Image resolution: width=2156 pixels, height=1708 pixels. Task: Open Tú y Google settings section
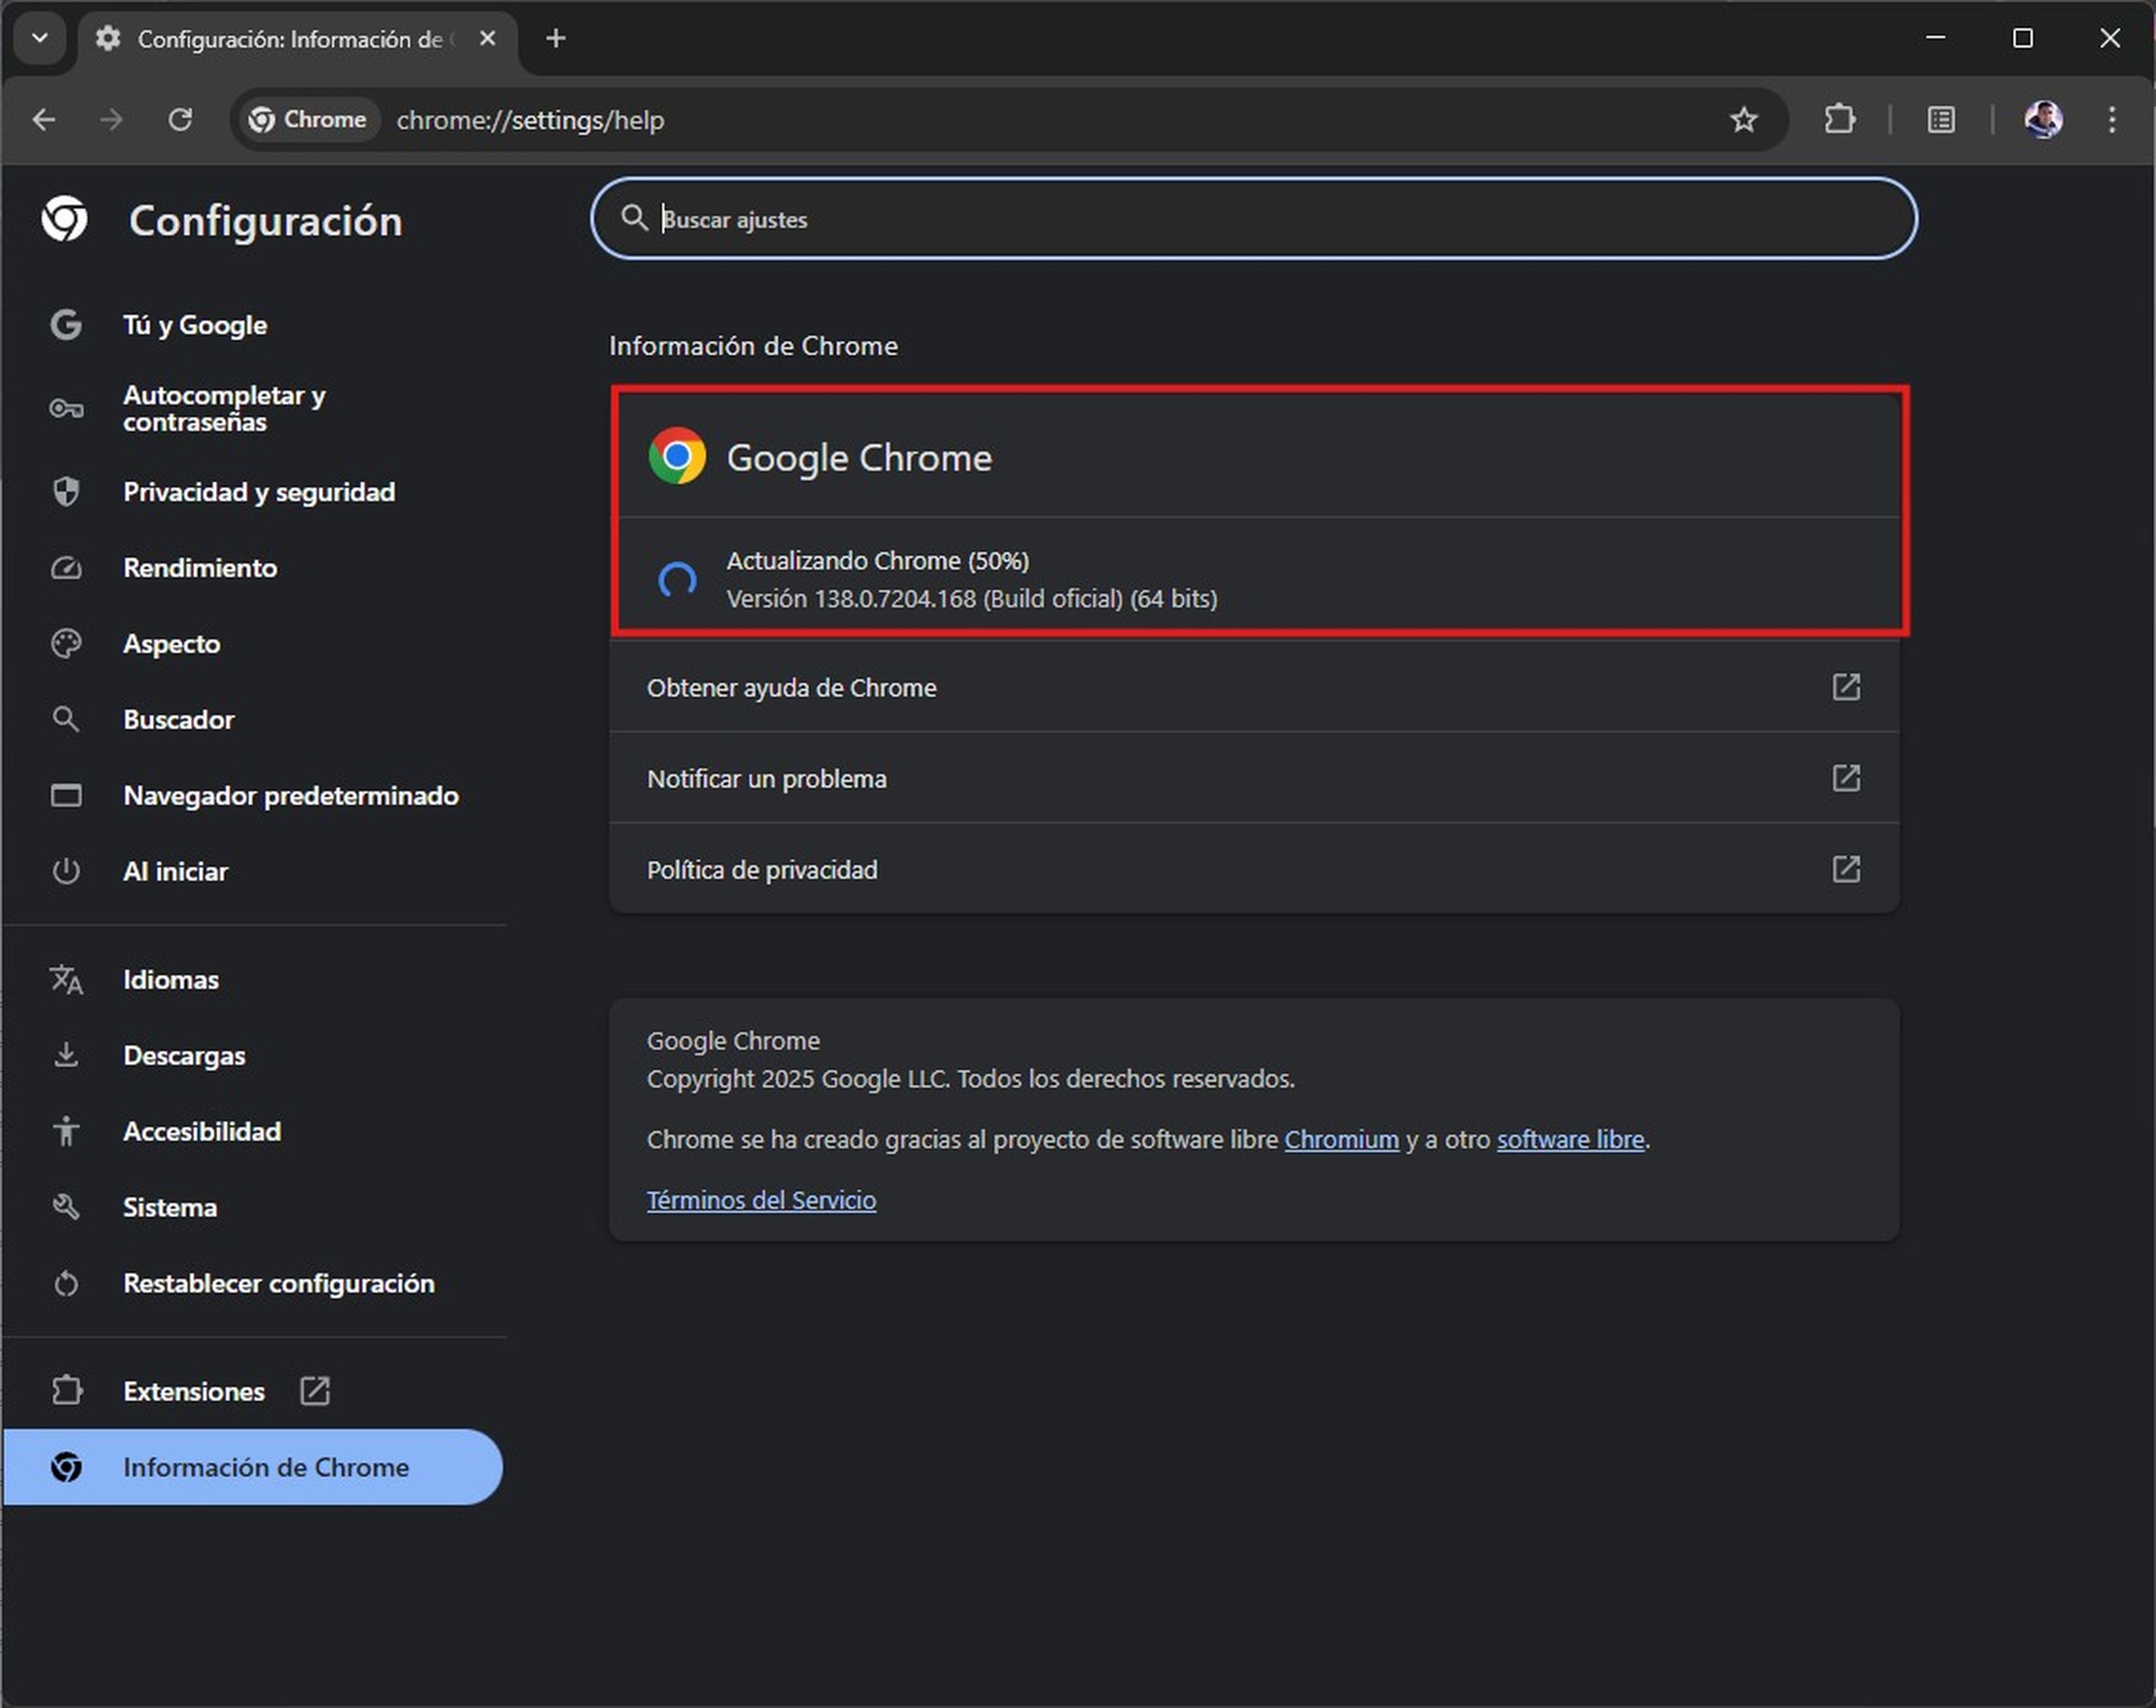coord(254,325)
